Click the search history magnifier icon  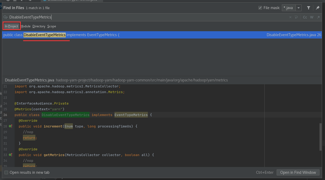(5, 17)
